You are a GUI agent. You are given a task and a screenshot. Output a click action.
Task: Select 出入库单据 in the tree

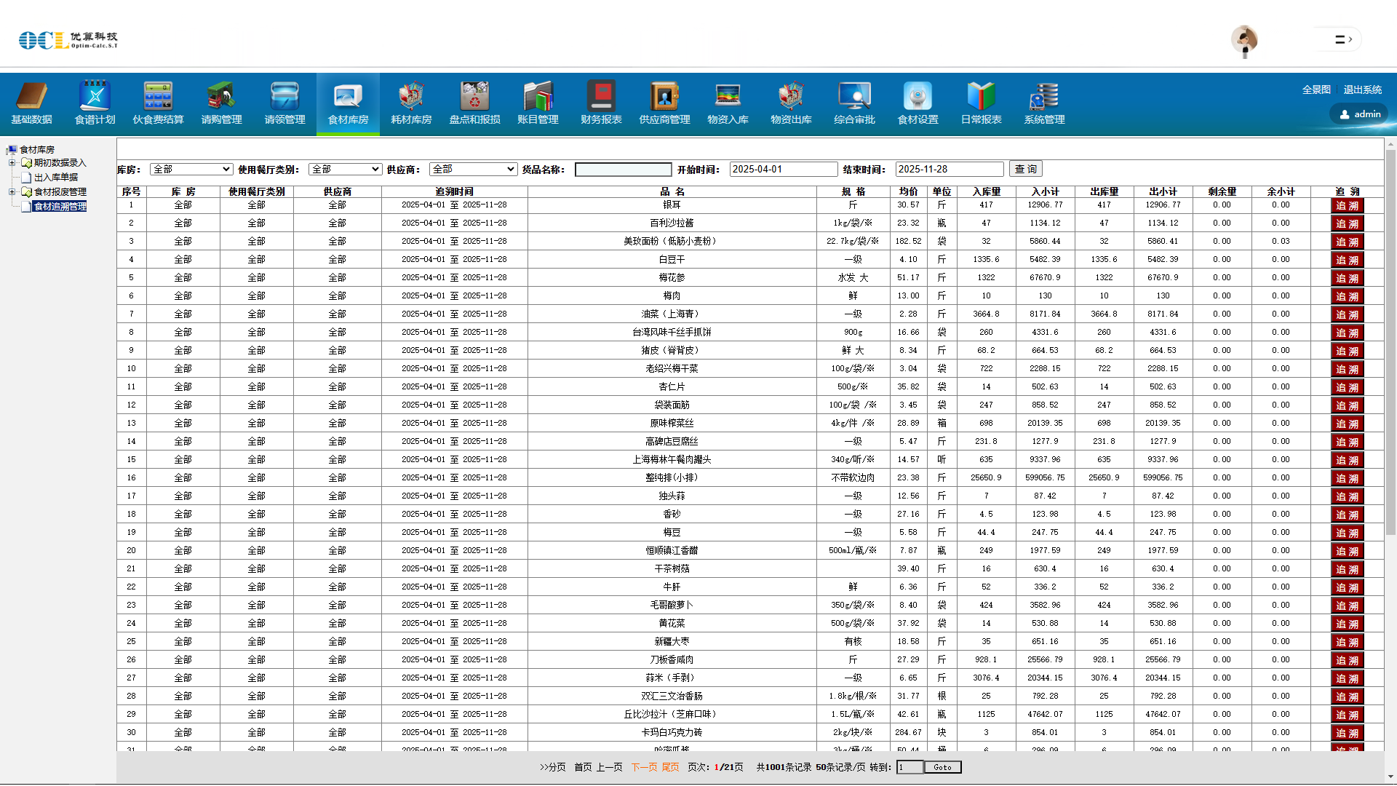point(55,178)
